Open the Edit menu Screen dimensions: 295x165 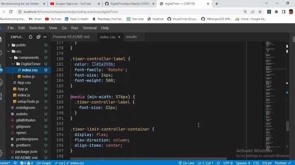[21, 28]
